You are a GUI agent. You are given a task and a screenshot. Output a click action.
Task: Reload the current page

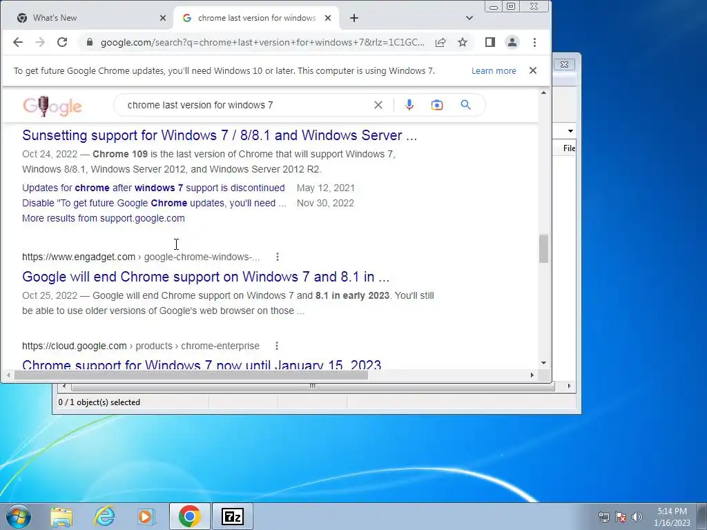click(x=62, y=42)
